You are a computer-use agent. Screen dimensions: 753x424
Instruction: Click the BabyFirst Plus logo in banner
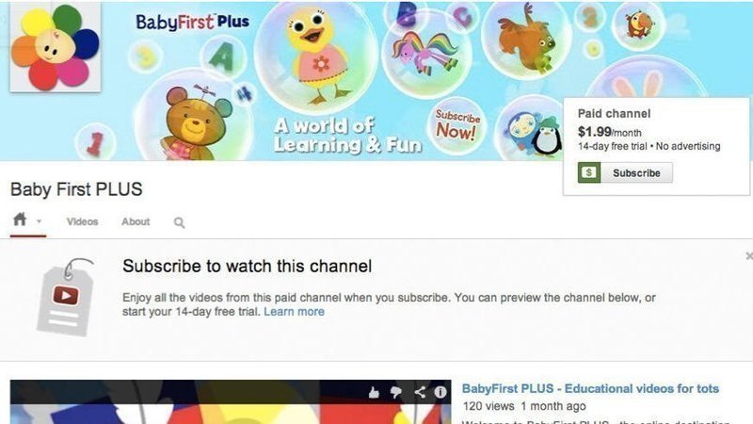tap(192, 22)
